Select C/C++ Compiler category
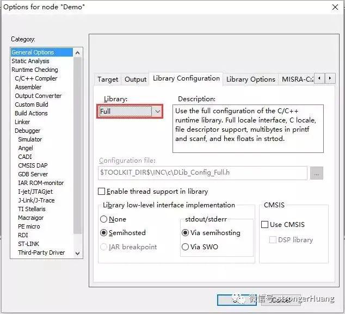The image size is (345, 314). (x=42, y=78)
